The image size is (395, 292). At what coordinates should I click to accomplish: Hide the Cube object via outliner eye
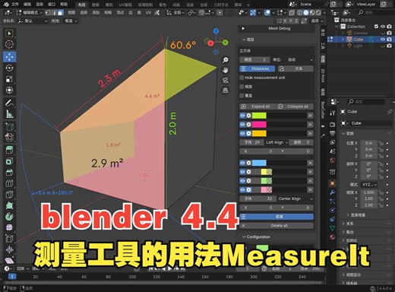(x=383, y=40)
